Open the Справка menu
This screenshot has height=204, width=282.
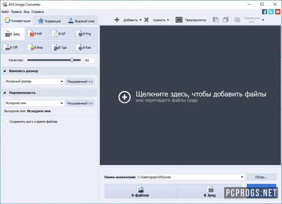pyautogui.click(x=38, y=12)
